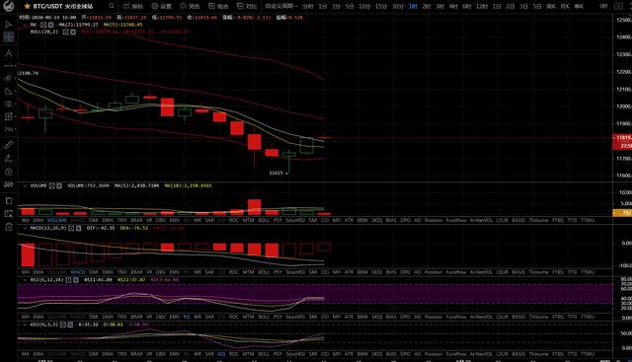Select the horizontal line drawing tool
Image resolution: width=632 pixels, height=362 pixels.
coord(9,66)
